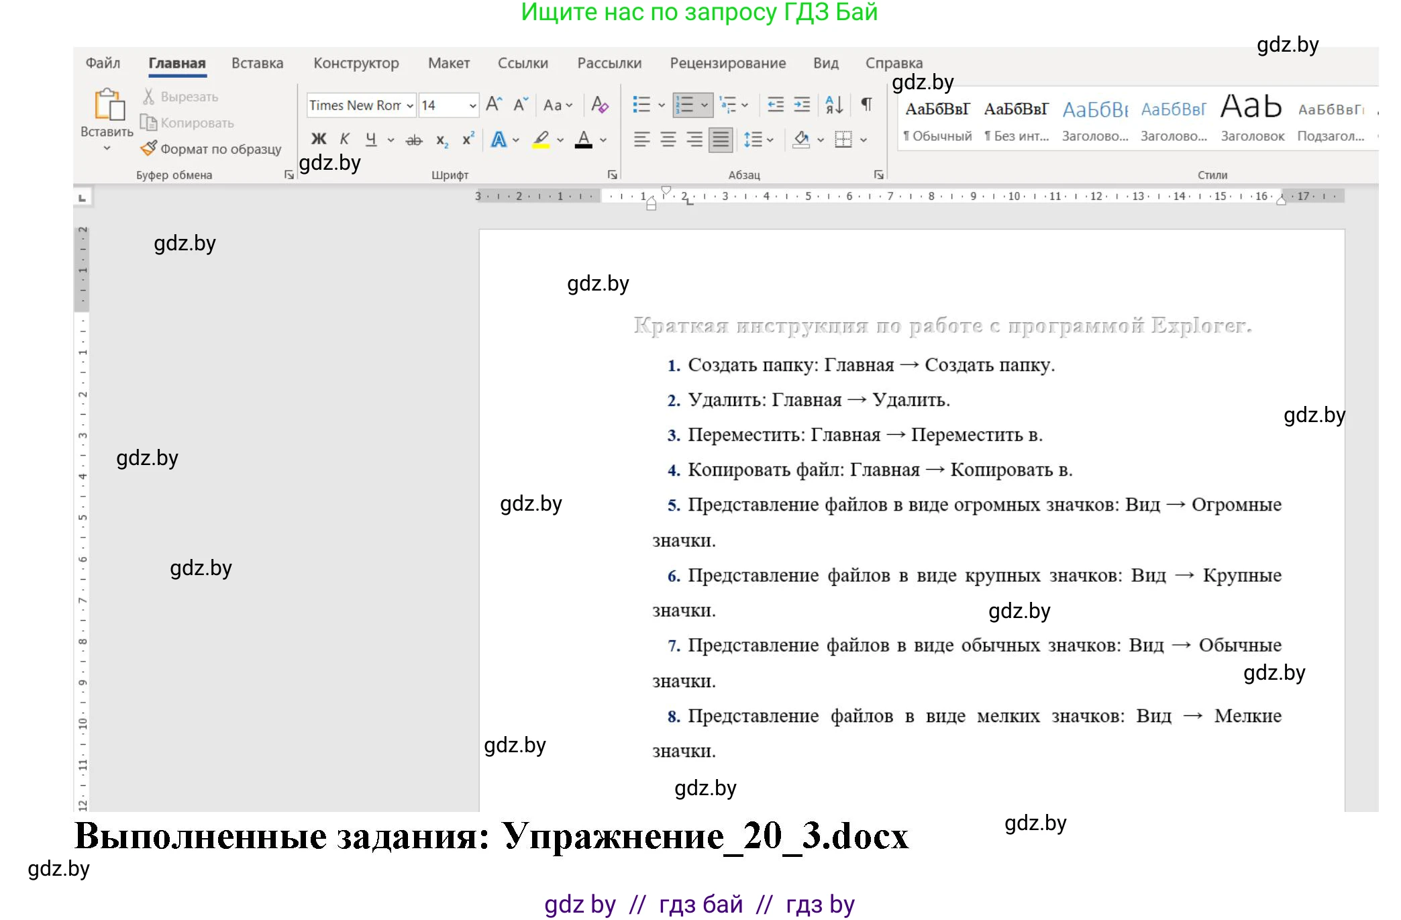Open the font color dropdown arrow
Viewport: 1401px width, 920px height.
pyautogui.click(x=603, y=140)
